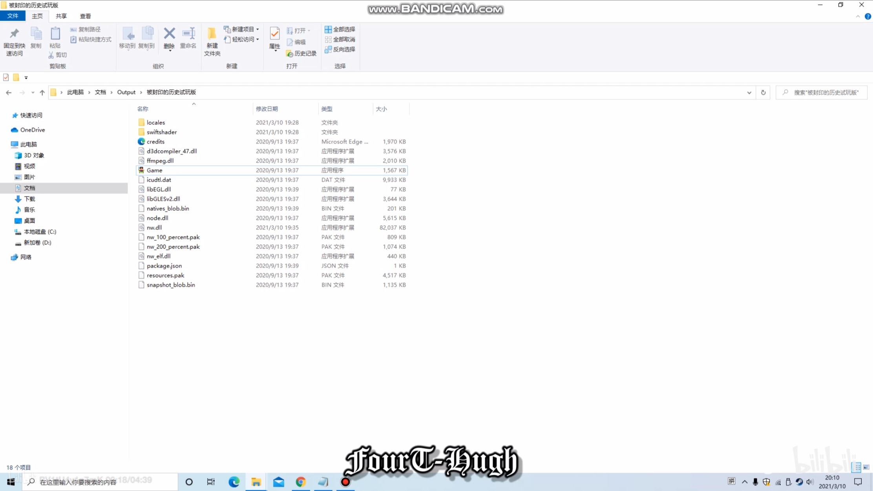
Task: Open Properties from the ribbon
Action: (x=274, y=38)
